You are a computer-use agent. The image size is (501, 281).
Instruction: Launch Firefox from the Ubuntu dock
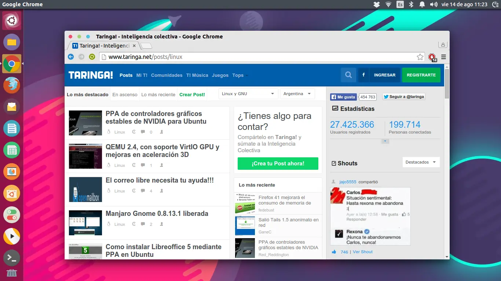(11, 85)
